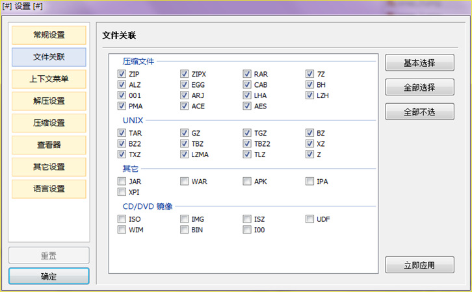Check the UDF image checkbox

coord(310,219)
